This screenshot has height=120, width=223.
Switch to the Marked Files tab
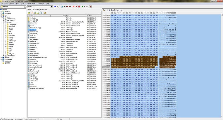[x=44, y=10]
